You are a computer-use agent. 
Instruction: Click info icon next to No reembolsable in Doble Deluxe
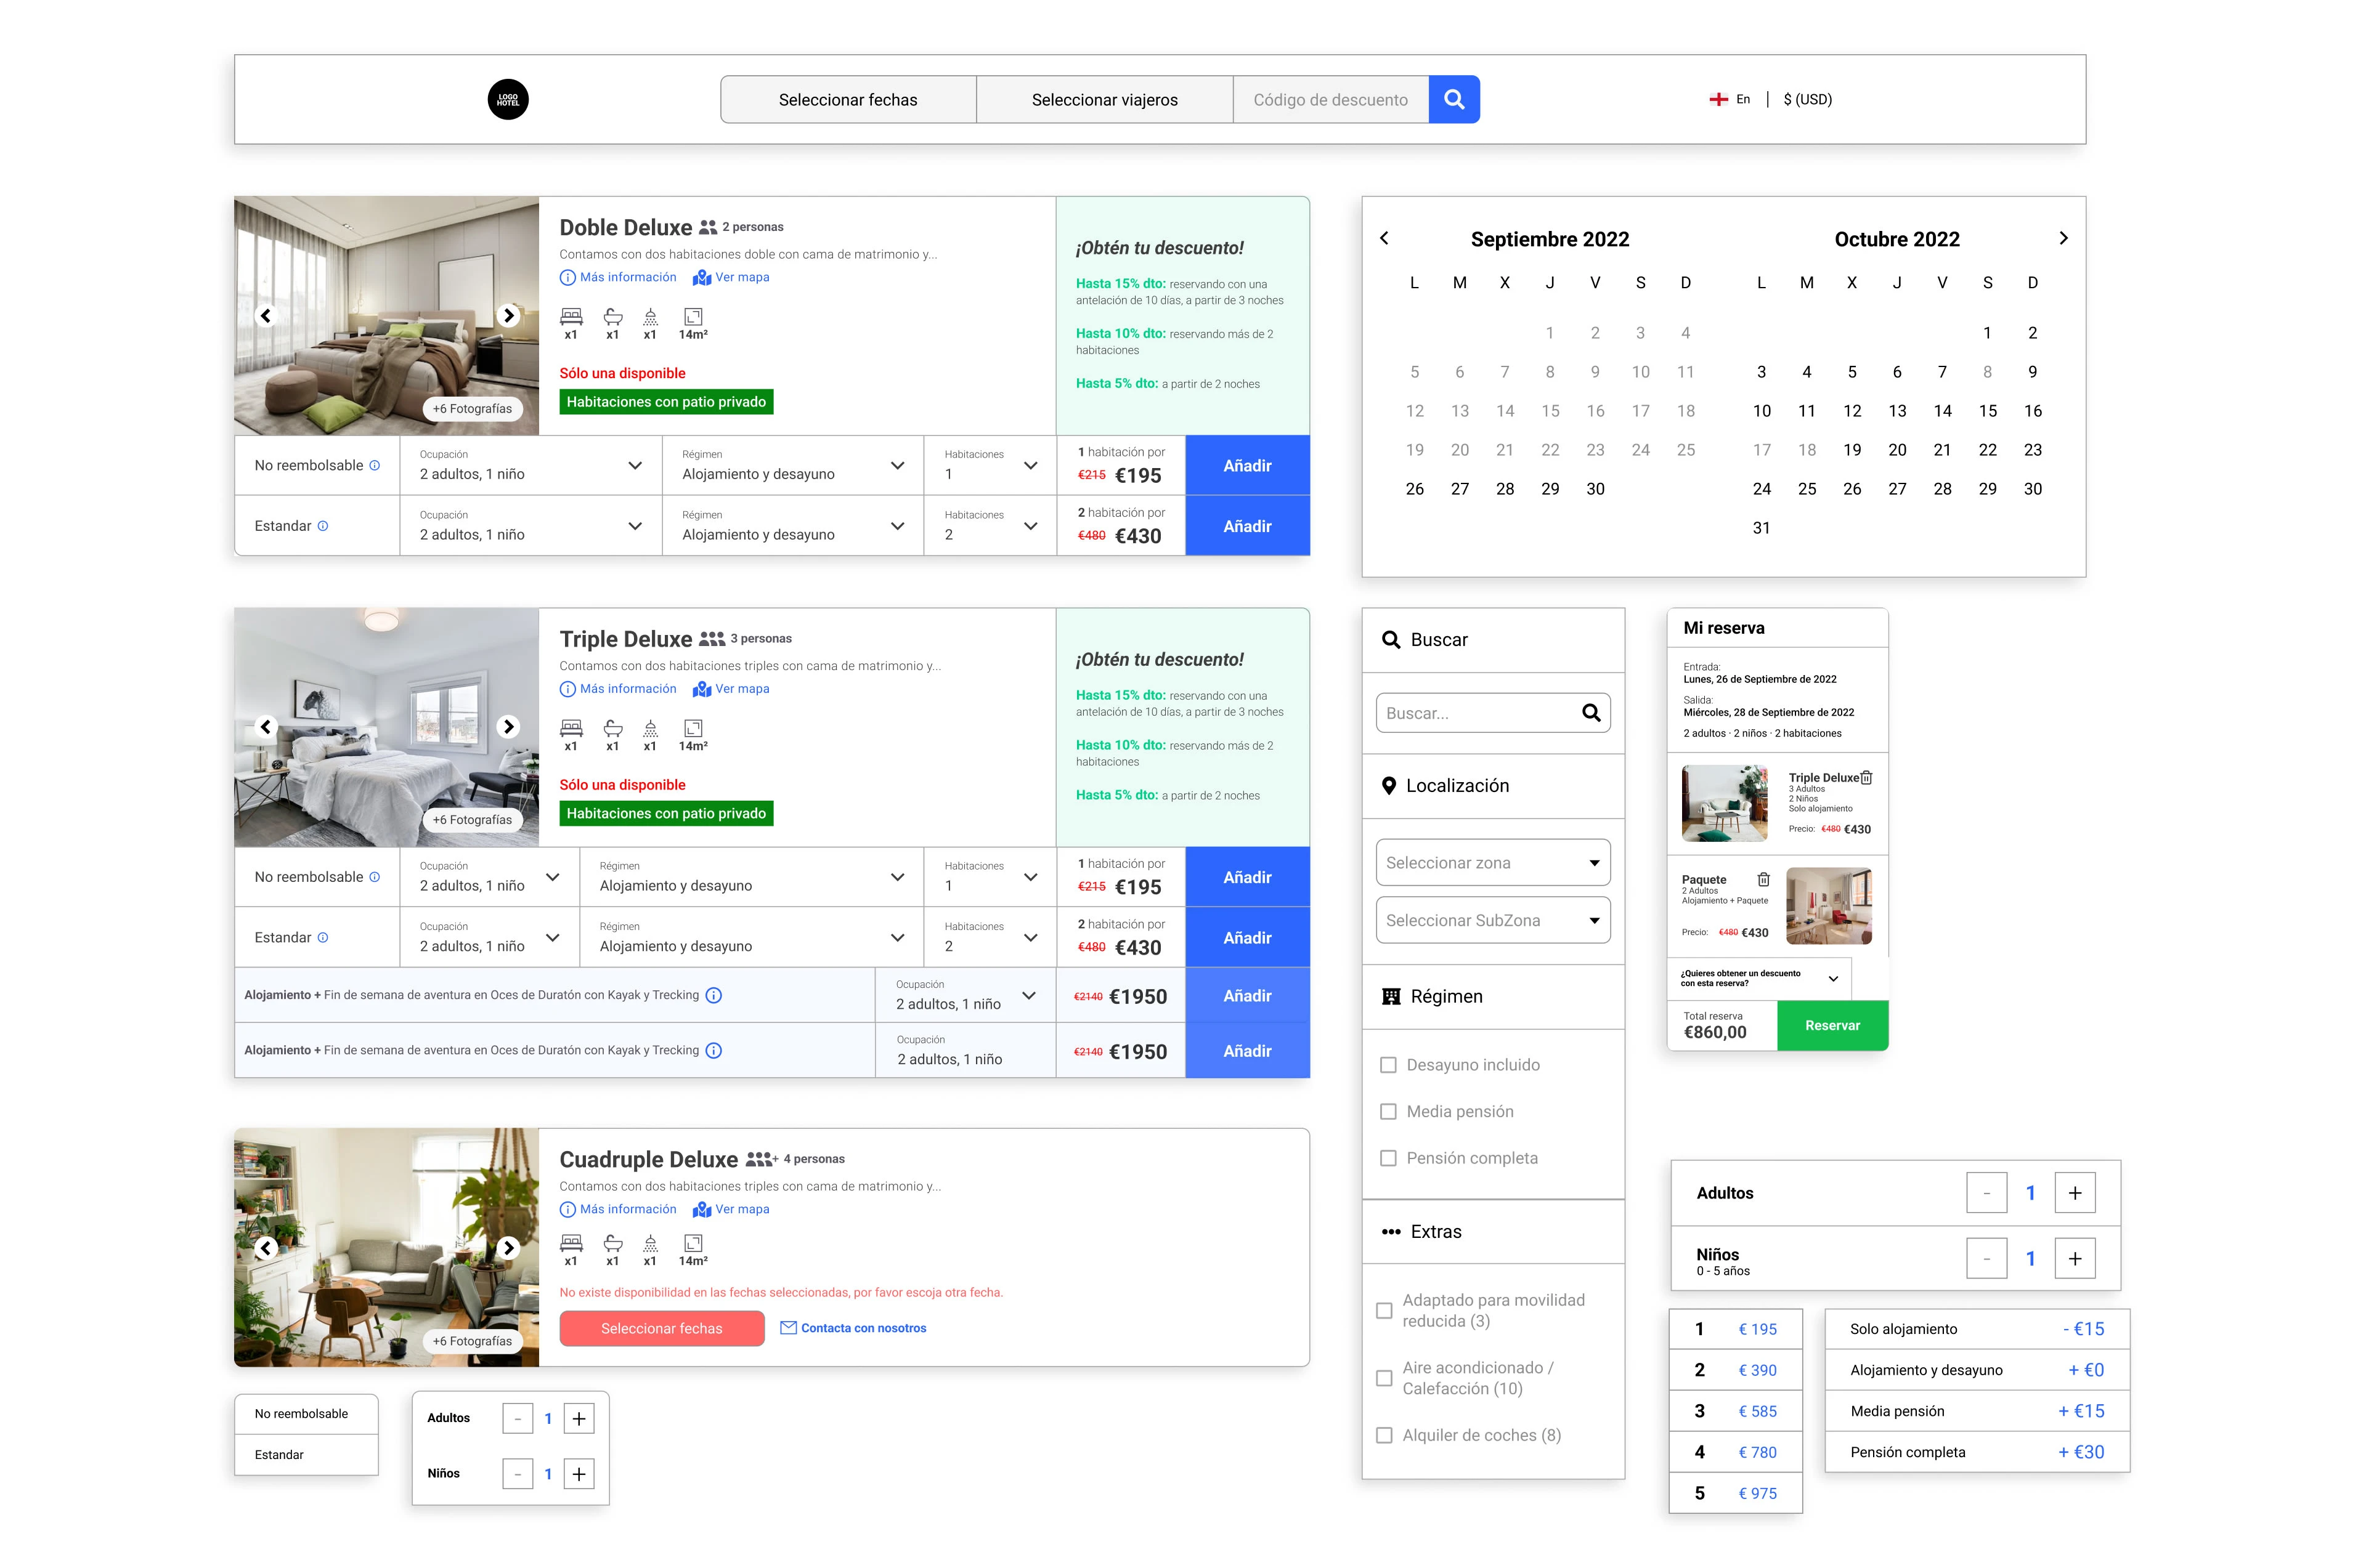click(x=375, y=466)
